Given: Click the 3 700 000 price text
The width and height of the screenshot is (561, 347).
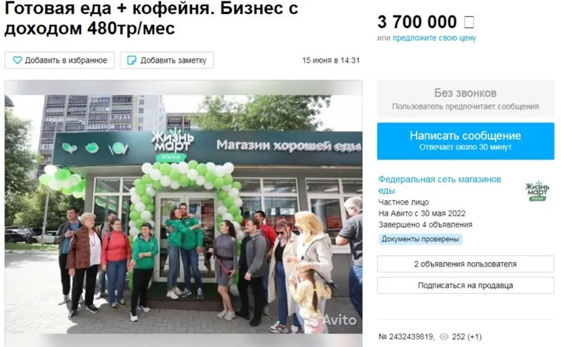Looking at the screenshot, I should click(417, 22).
